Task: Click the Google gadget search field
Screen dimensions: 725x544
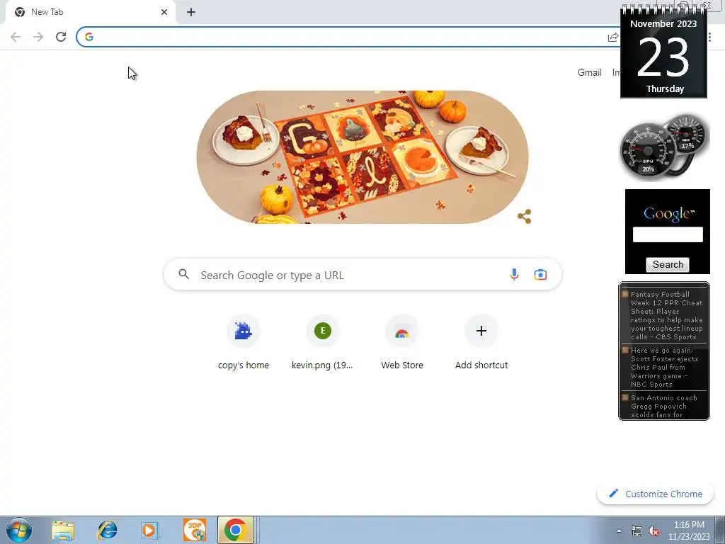Action: pos(668,234)
